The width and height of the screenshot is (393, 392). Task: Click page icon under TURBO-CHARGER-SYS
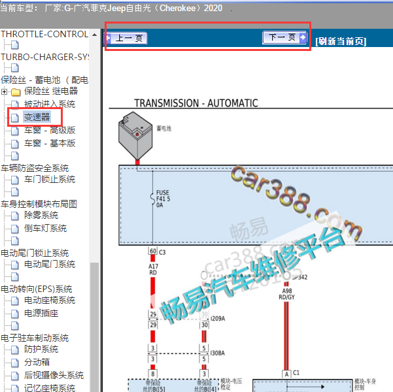[15, 68]
